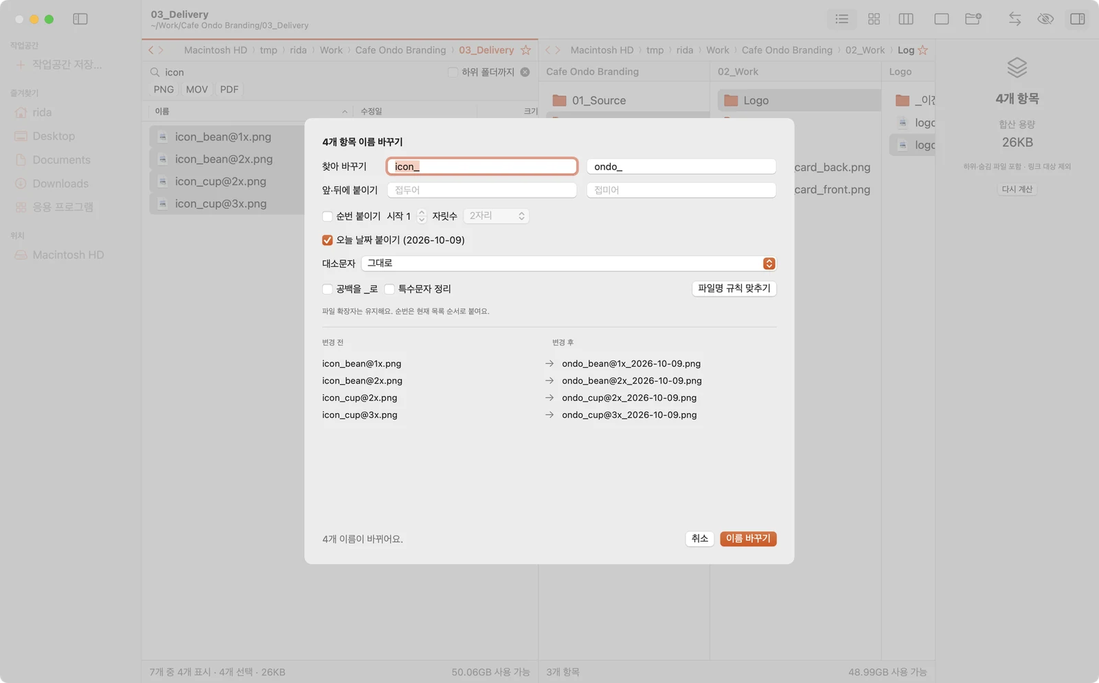Filter by MOV tab

pos(196,89)
